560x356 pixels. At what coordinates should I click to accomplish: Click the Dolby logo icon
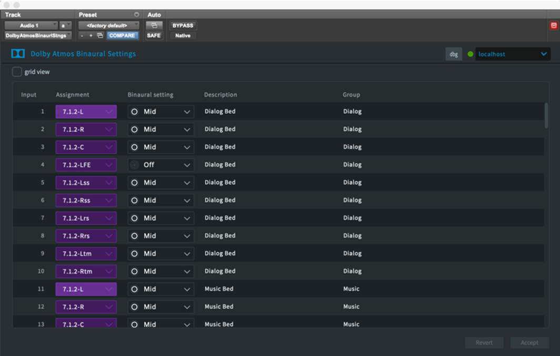click(x=18, y=53)
